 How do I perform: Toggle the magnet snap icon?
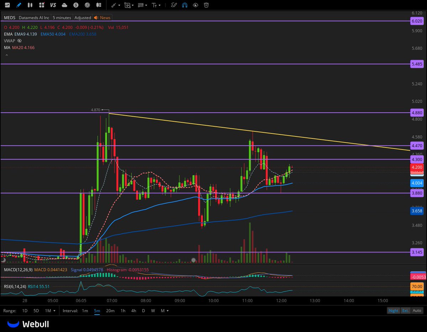point(185,5)
